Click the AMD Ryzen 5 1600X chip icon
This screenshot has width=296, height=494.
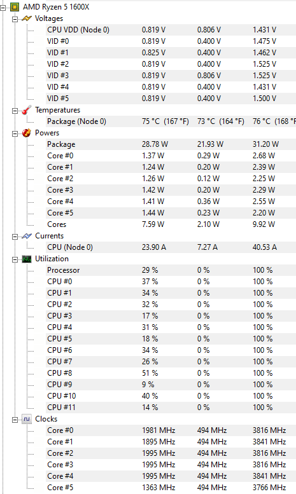pos(15,6)
